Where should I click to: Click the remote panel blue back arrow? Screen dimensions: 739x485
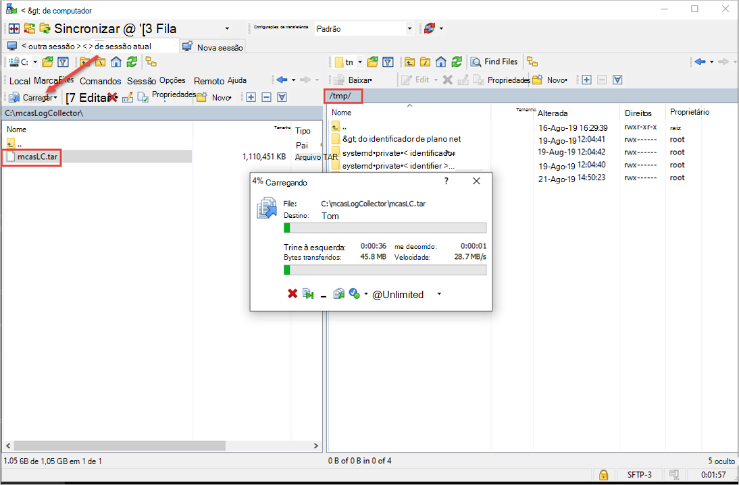click(700, 61)
